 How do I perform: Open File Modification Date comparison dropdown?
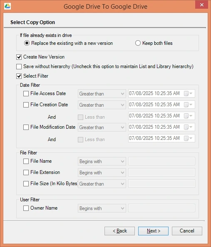pyautogui.click(x=102, y=127)
